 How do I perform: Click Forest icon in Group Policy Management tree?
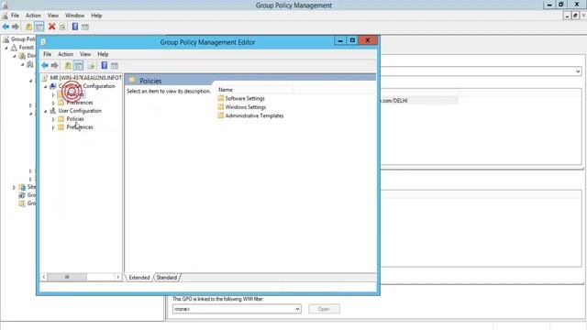(x=14, y=48)
